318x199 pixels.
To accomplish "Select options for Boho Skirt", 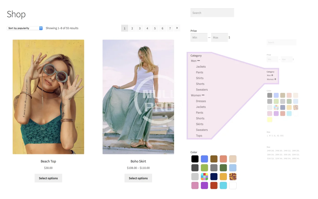I will [138, 178].
